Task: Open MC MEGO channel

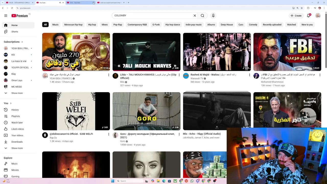Action: [18, 87]
